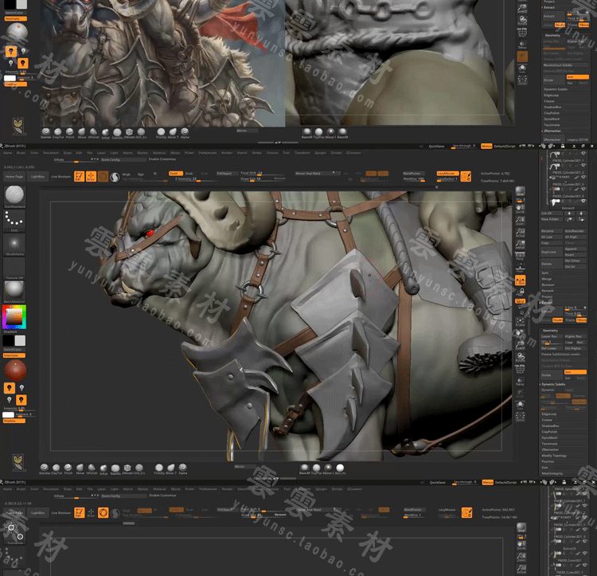This screenshot has width=597, height=576.
Task: Pick Skin material sphere in middle window shelf
Action: (x=340, y=468)
